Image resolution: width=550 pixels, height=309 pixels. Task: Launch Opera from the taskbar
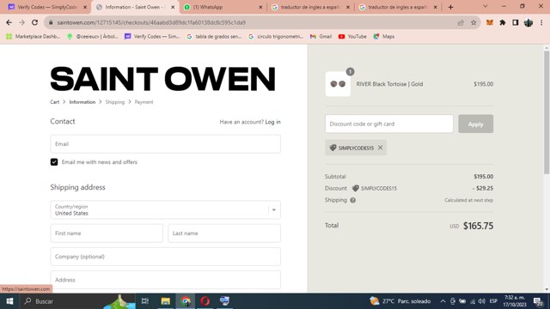click(x=205, y=301)
